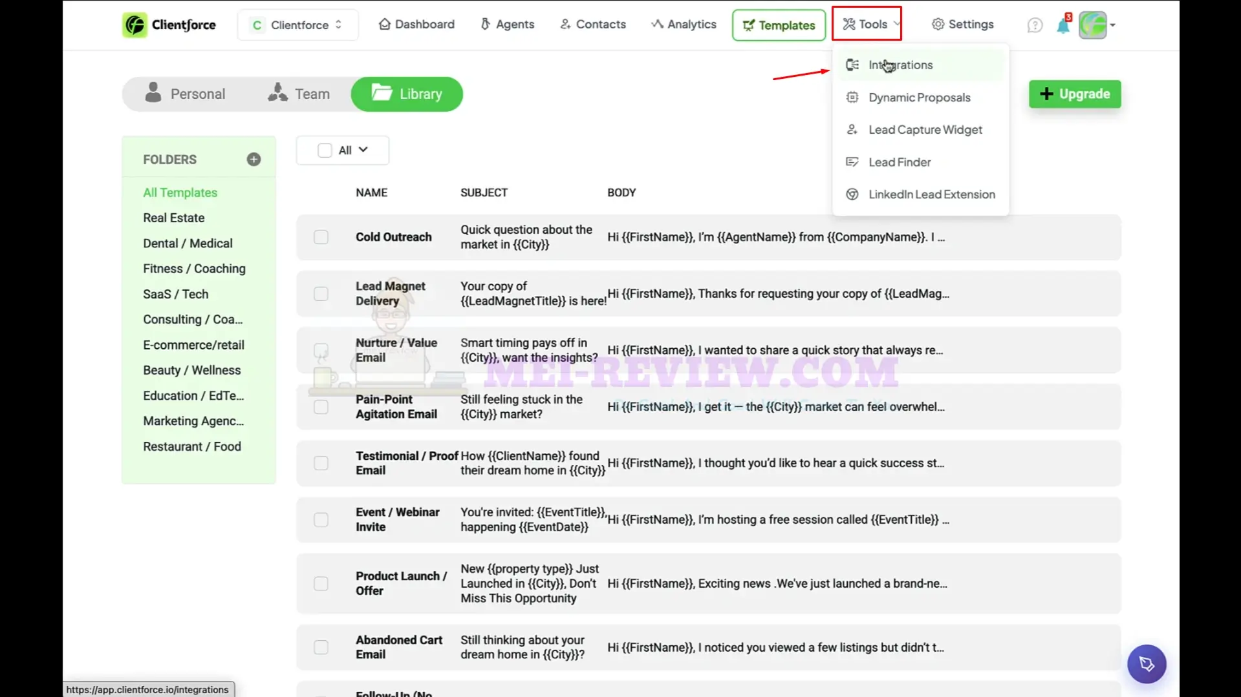Expand the All selection dropdown arrow
The height and width of the screenshot is (697, 1241).
tap(363, 150)
